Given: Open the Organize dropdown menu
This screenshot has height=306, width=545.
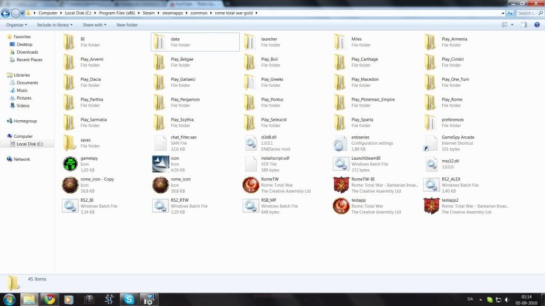Looking at the screenshot, I should tap(17, 25).
